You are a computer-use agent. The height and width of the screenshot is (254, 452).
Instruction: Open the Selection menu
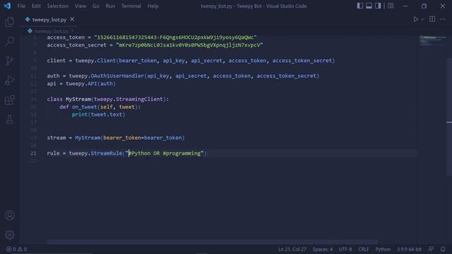pos(58,6)
